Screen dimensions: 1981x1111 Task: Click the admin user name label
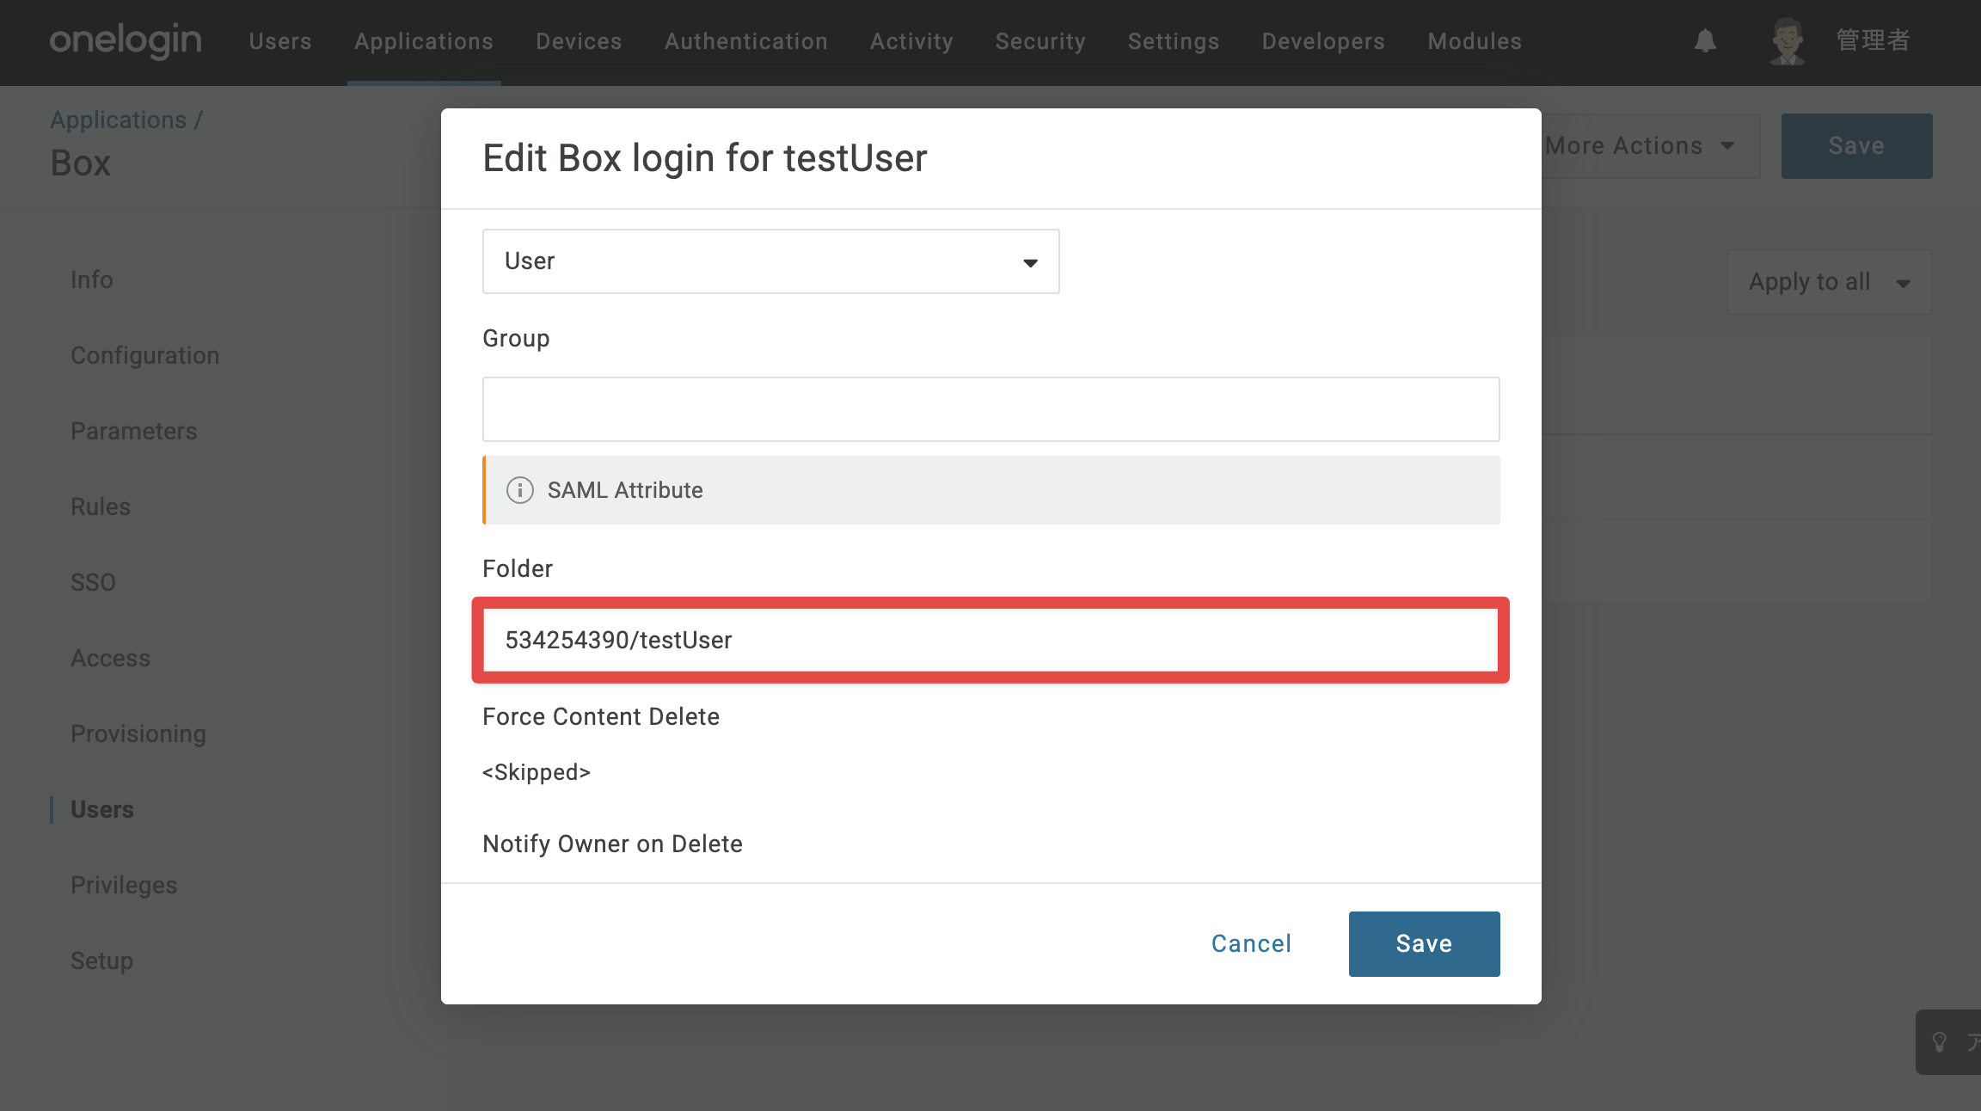coord(1874,40)
